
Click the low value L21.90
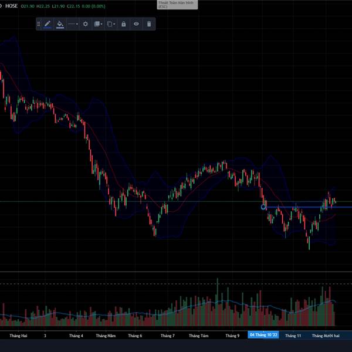tap(58, 6)
